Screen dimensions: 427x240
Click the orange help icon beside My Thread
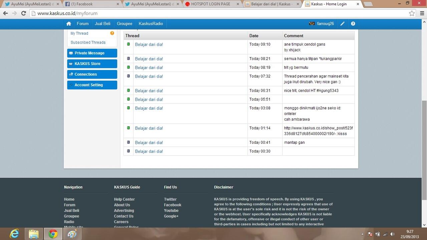coord(112,33)
